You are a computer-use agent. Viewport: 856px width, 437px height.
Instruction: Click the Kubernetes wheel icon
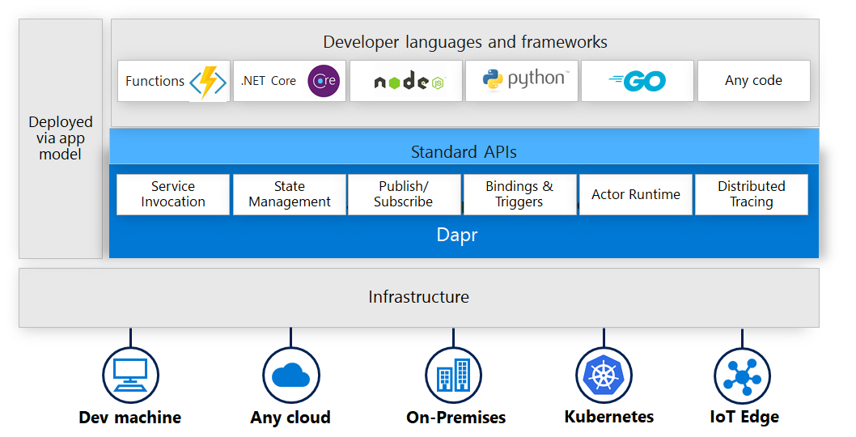(604, 375)
